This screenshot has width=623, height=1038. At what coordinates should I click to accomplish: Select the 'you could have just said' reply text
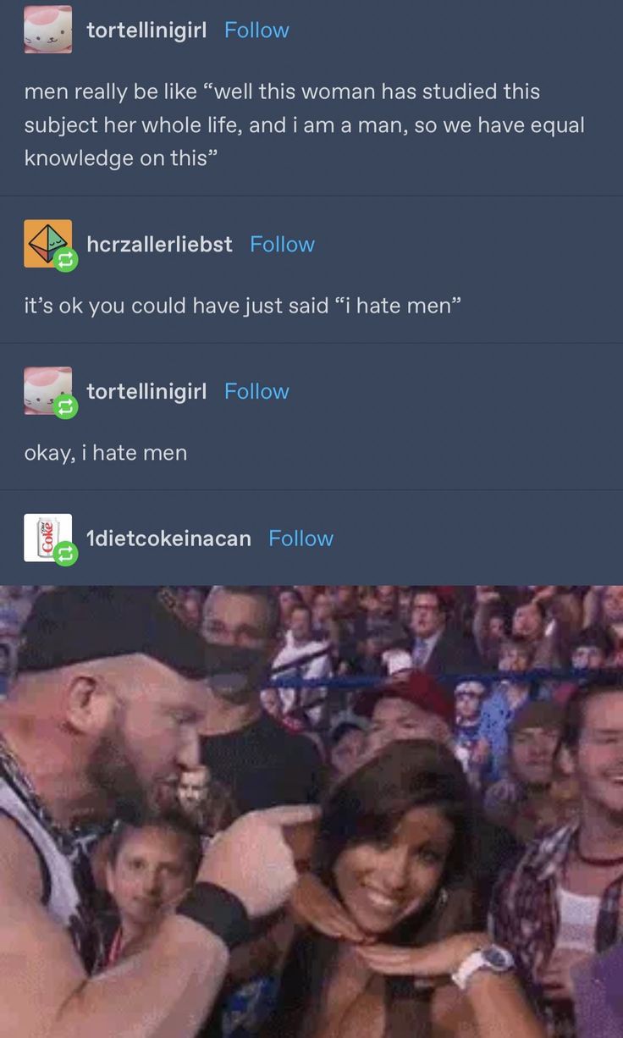pos(242,306)
